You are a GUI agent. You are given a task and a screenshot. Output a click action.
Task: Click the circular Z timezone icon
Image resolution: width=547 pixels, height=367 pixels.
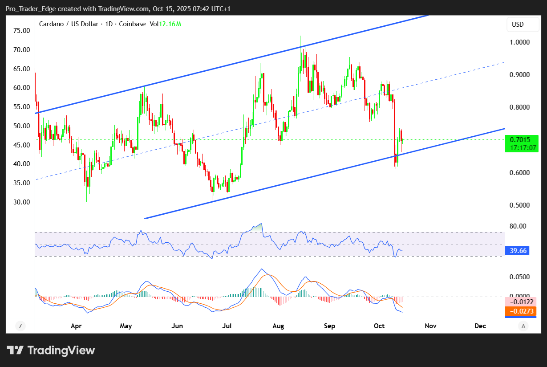[x=20, y=326]
